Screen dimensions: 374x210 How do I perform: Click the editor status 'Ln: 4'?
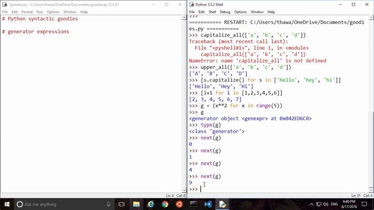point(169,196)
